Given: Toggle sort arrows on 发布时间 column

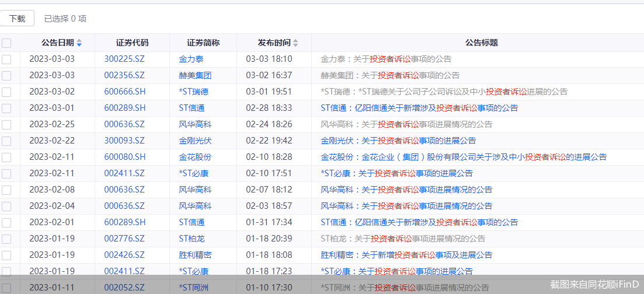Looking at the screenshot, I should [x=295, y=43].
